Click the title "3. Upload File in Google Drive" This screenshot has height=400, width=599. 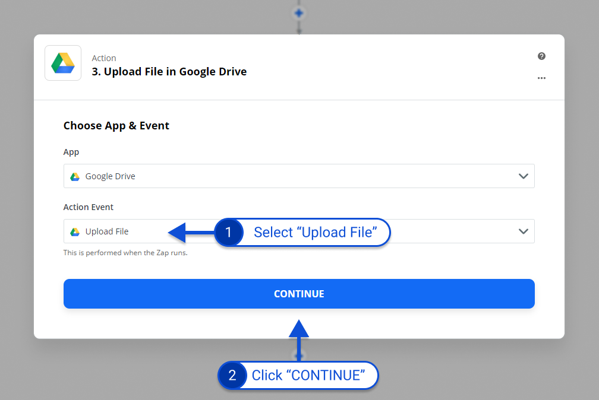(169, 72)
